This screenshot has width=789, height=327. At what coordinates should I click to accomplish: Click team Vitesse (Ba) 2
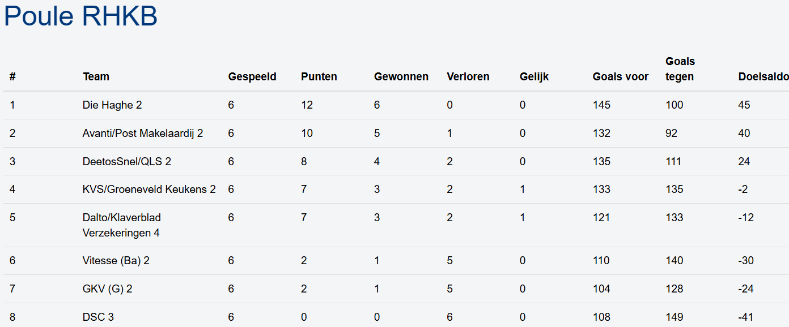coord(116,260)
